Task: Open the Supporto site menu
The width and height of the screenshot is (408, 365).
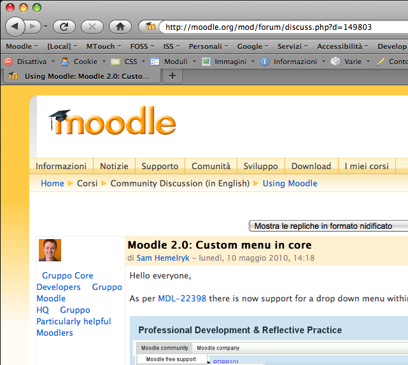Action: (160, 166)
